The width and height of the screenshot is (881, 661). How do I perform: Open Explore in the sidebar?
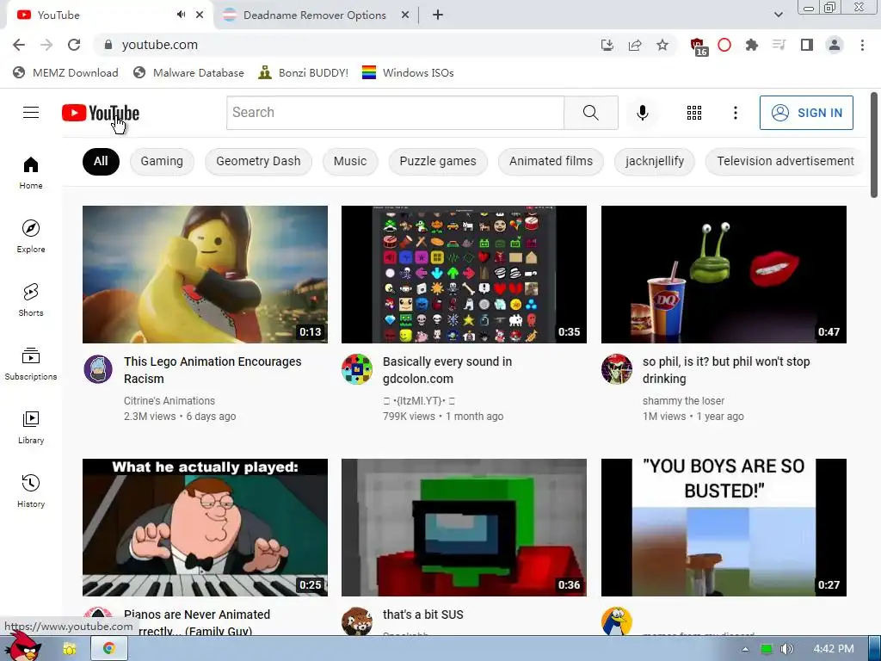[x=31, y=236]
